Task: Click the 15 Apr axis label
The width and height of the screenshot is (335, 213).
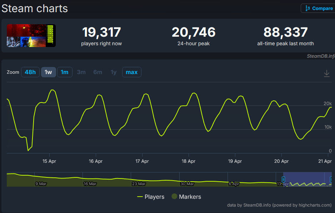Action: 49,161
